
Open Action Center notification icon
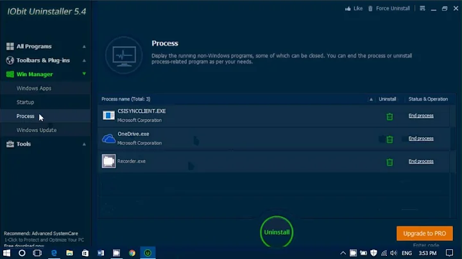pyautogui.click(x=449, y=253)
